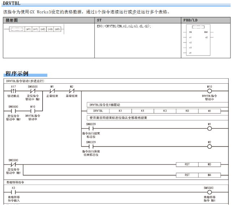233x208 pixels.
Task: Select the SM8329 contact
Action: (x=91, y=146)
